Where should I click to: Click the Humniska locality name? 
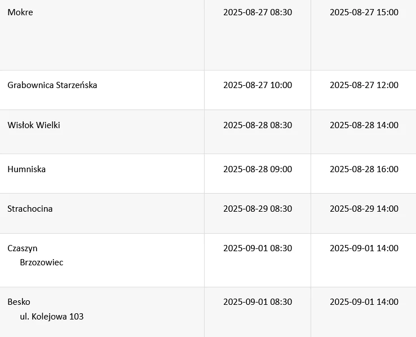(26, 169)
